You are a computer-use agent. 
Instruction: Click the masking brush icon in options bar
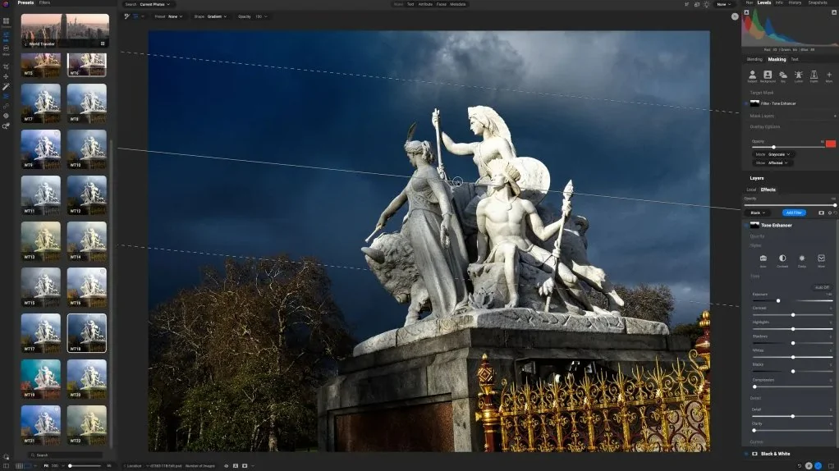coord(126,16)
